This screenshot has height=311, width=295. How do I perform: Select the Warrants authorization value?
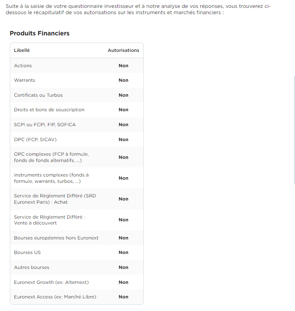(x=123, y=80)
